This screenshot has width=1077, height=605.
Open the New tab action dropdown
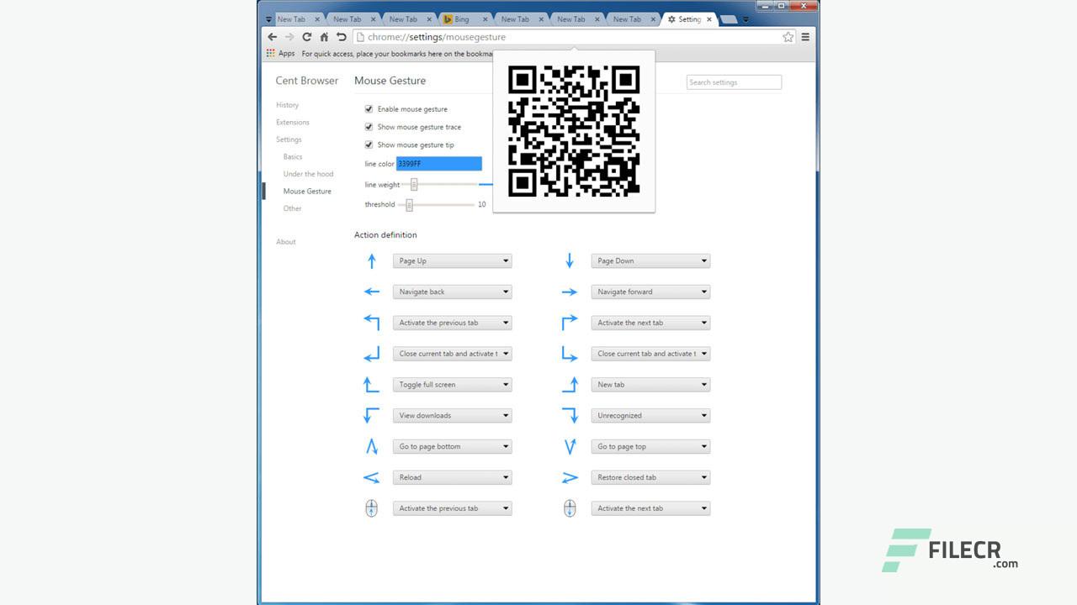pos(650,385)
